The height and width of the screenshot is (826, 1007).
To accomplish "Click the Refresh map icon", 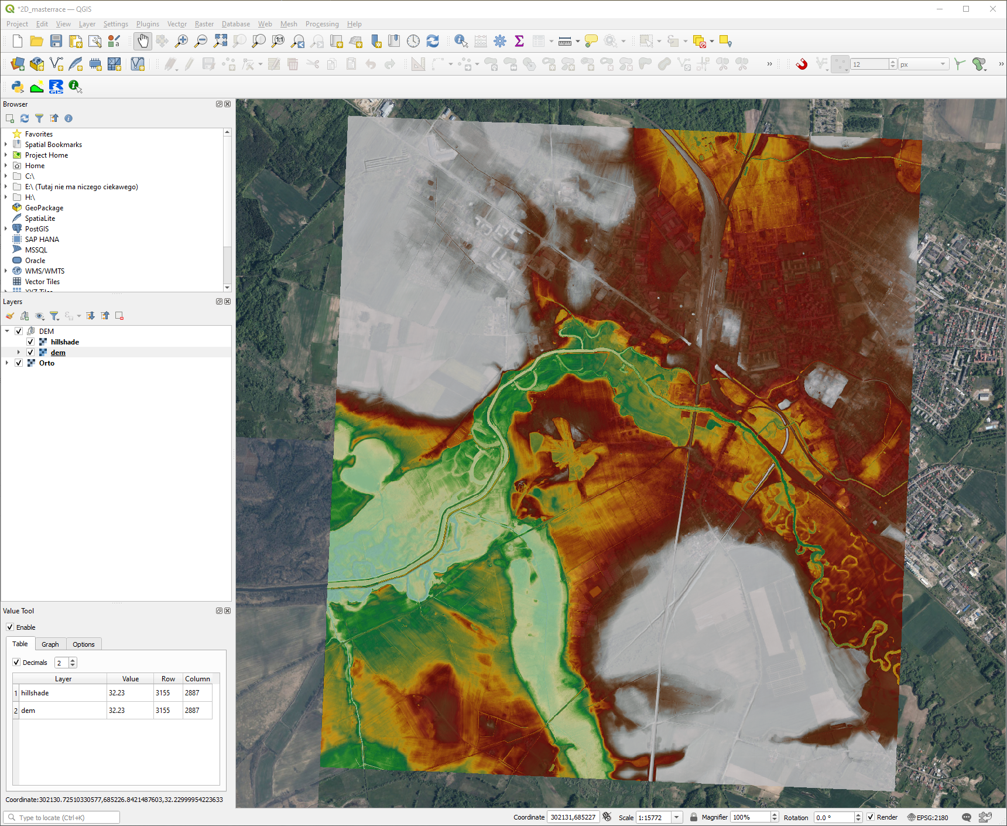I will coord(433,41).
